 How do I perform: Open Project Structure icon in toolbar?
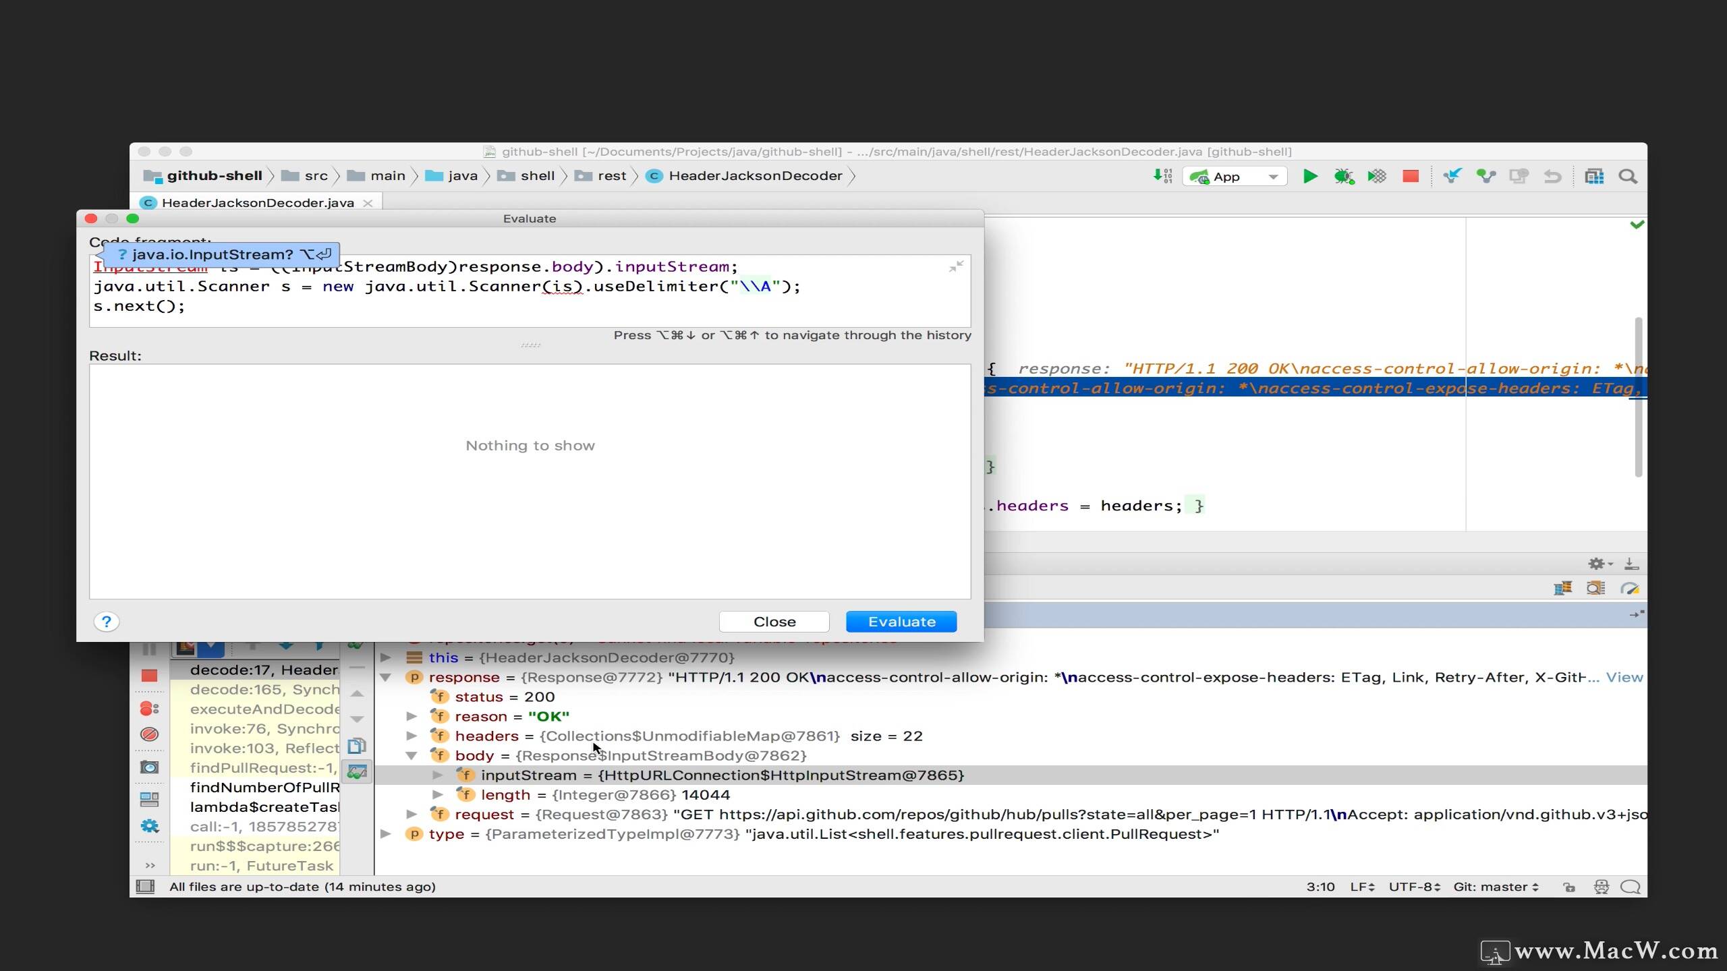(x=1594, y=176)
